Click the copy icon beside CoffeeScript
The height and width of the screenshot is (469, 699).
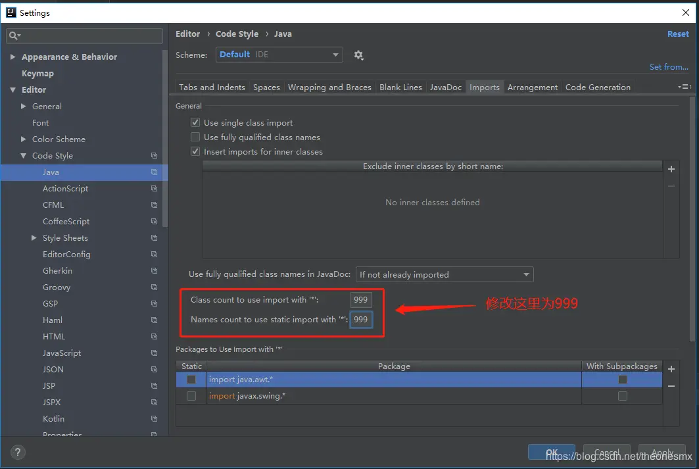[x=154, y=222]
